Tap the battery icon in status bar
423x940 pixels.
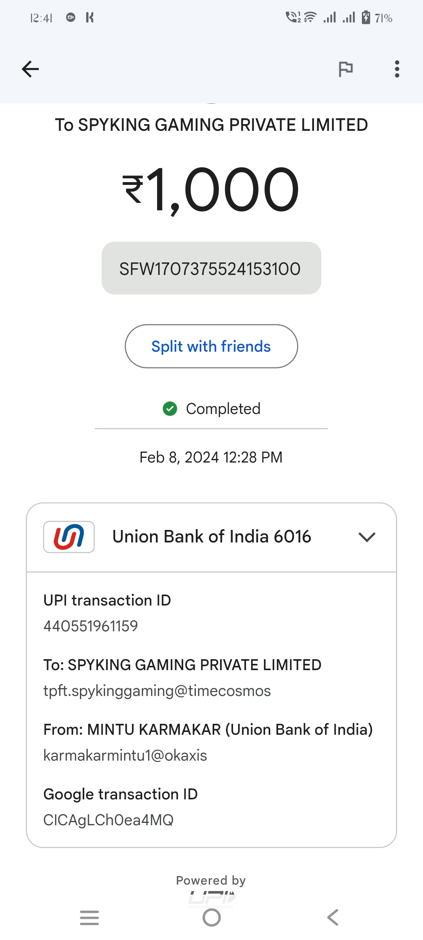366,18
